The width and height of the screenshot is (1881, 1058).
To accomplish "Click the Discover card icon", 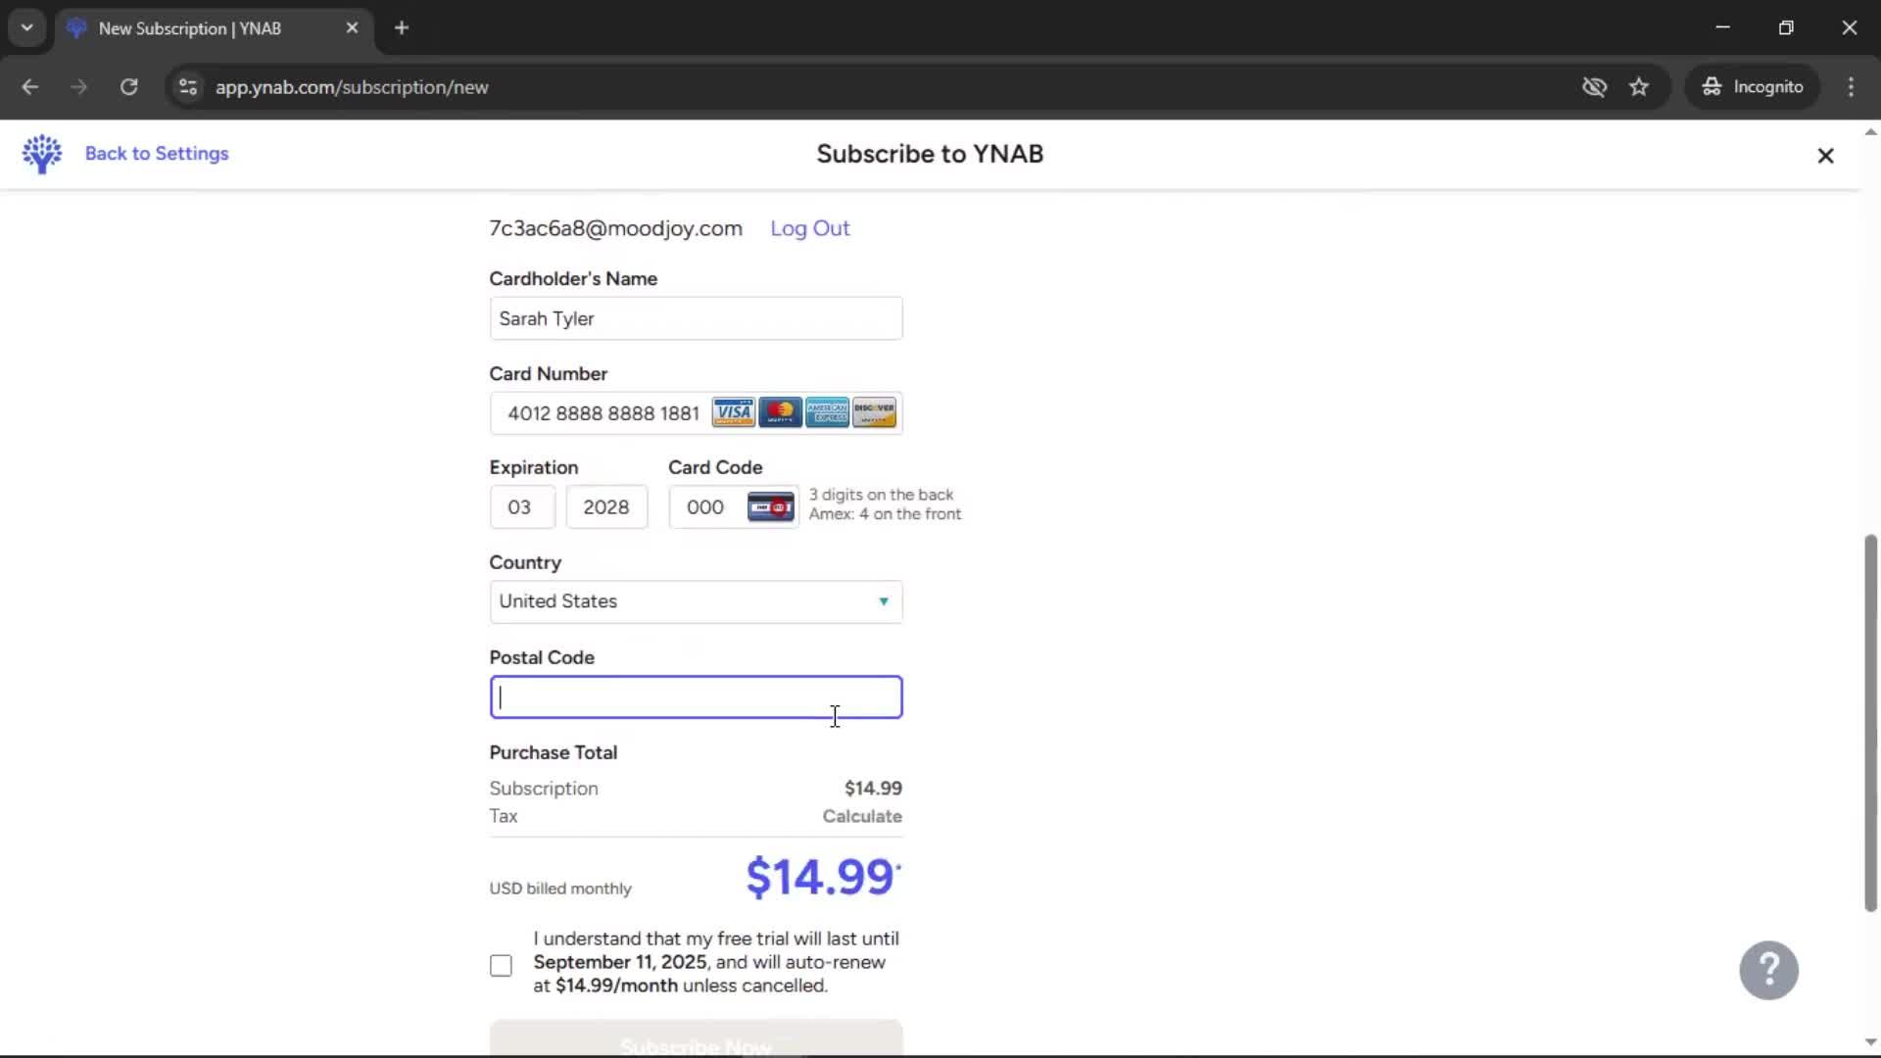I will tap(874, 412).
